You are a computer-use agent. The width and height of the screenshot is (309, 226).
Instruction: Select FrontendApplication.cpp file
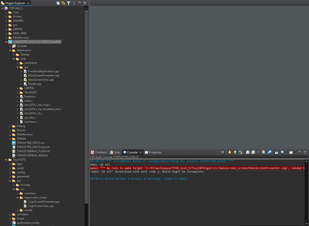pyautogui.click(x=43, y=71)
